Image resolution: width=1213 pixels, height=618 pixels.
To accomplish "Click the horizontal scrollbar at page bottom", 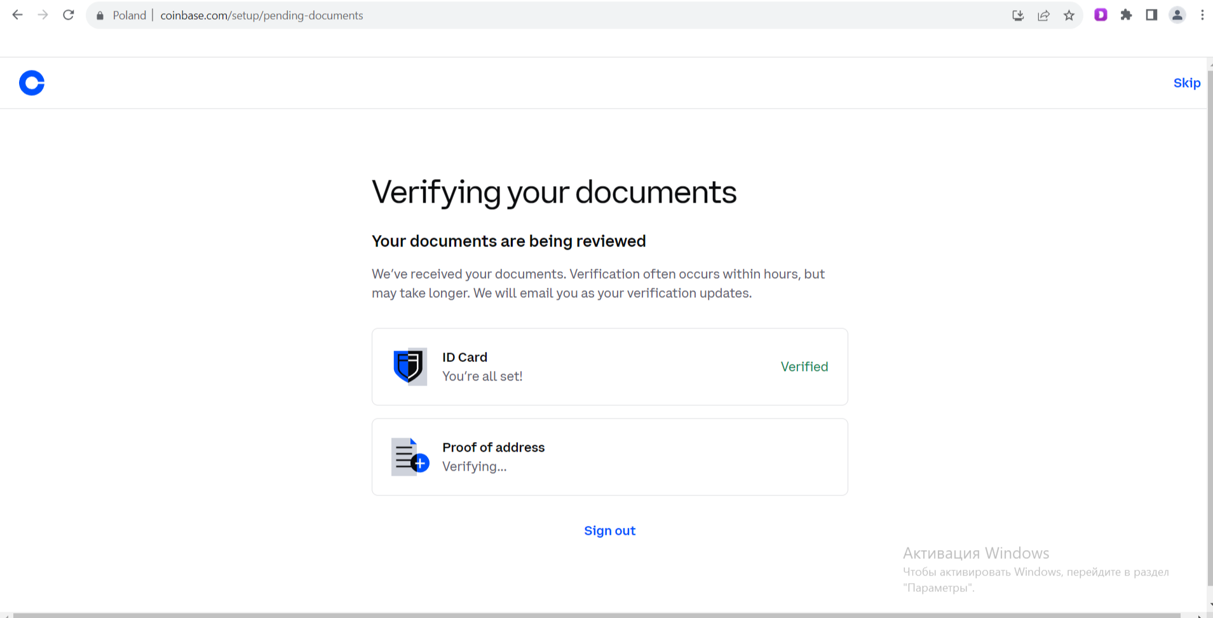I will tap(597, 615).
